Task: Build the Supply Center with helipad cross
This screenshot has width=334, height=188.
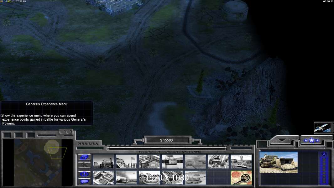Action: coord(149,162)
